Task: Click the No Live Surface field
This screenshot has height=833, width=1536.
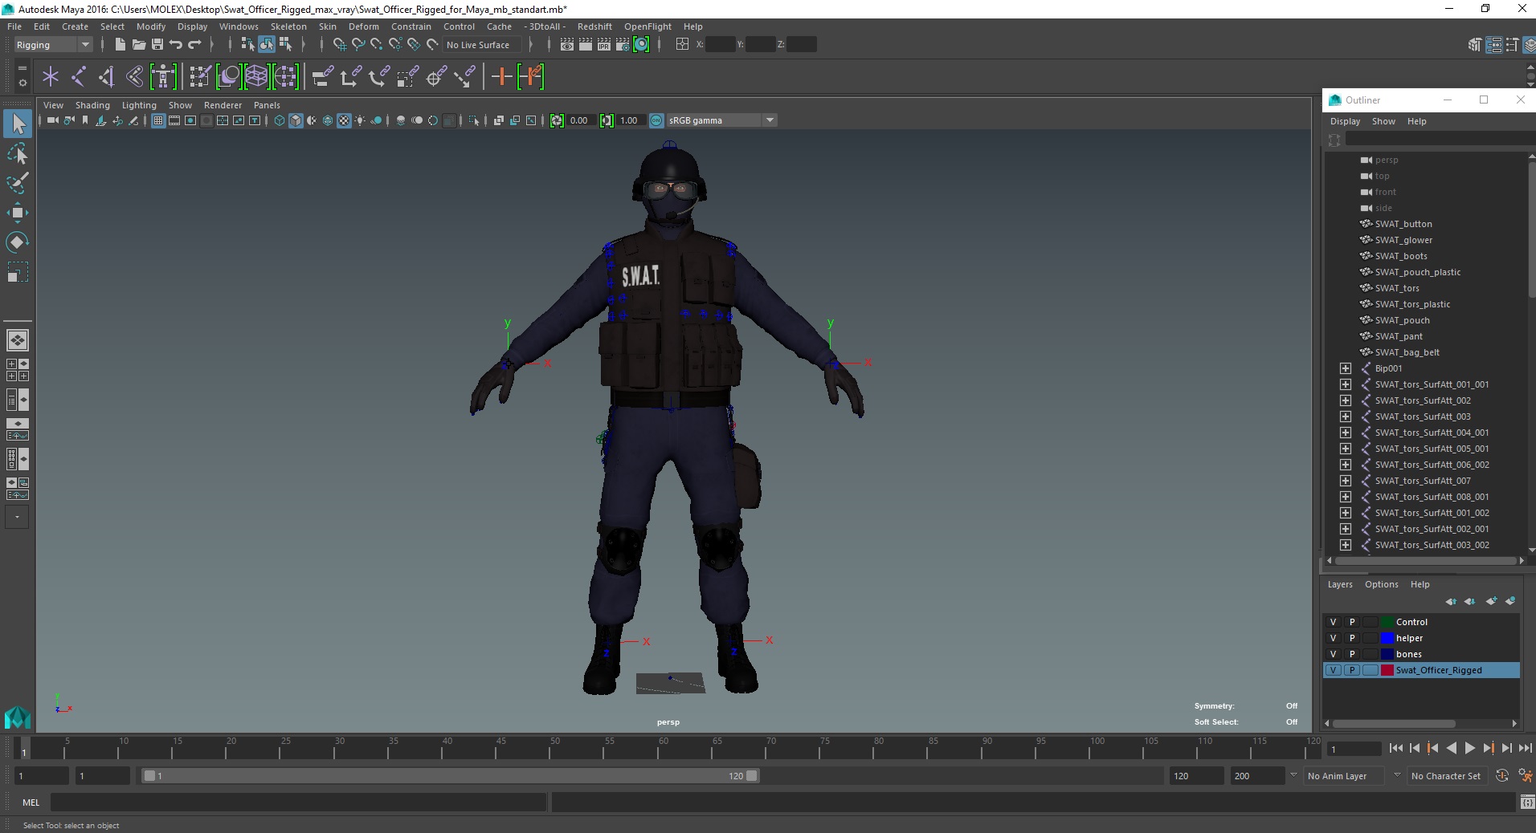Action: point(484,45)
